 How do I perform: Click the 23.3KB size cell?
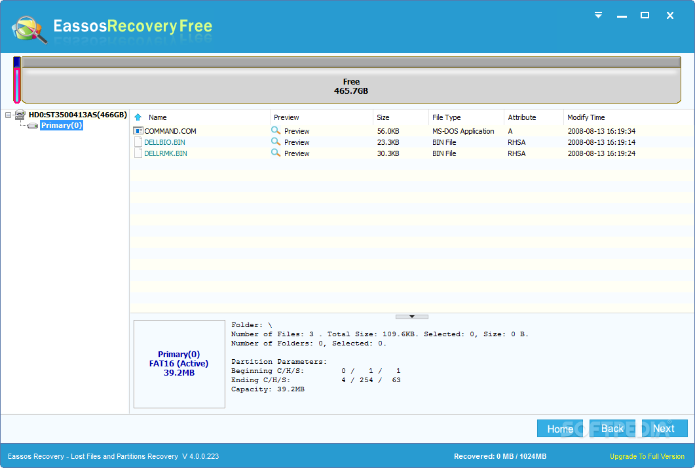tap(388, 142)
